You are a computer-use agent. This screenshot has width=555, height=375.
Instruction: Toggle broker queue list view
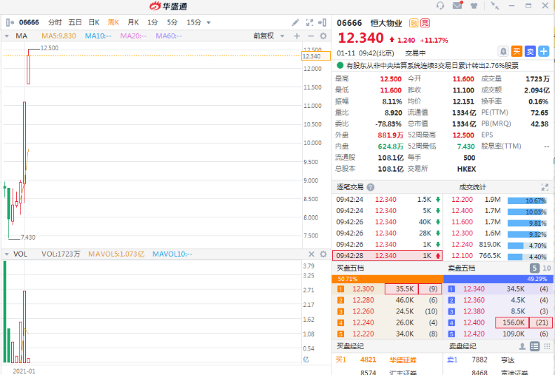point(534,345)
